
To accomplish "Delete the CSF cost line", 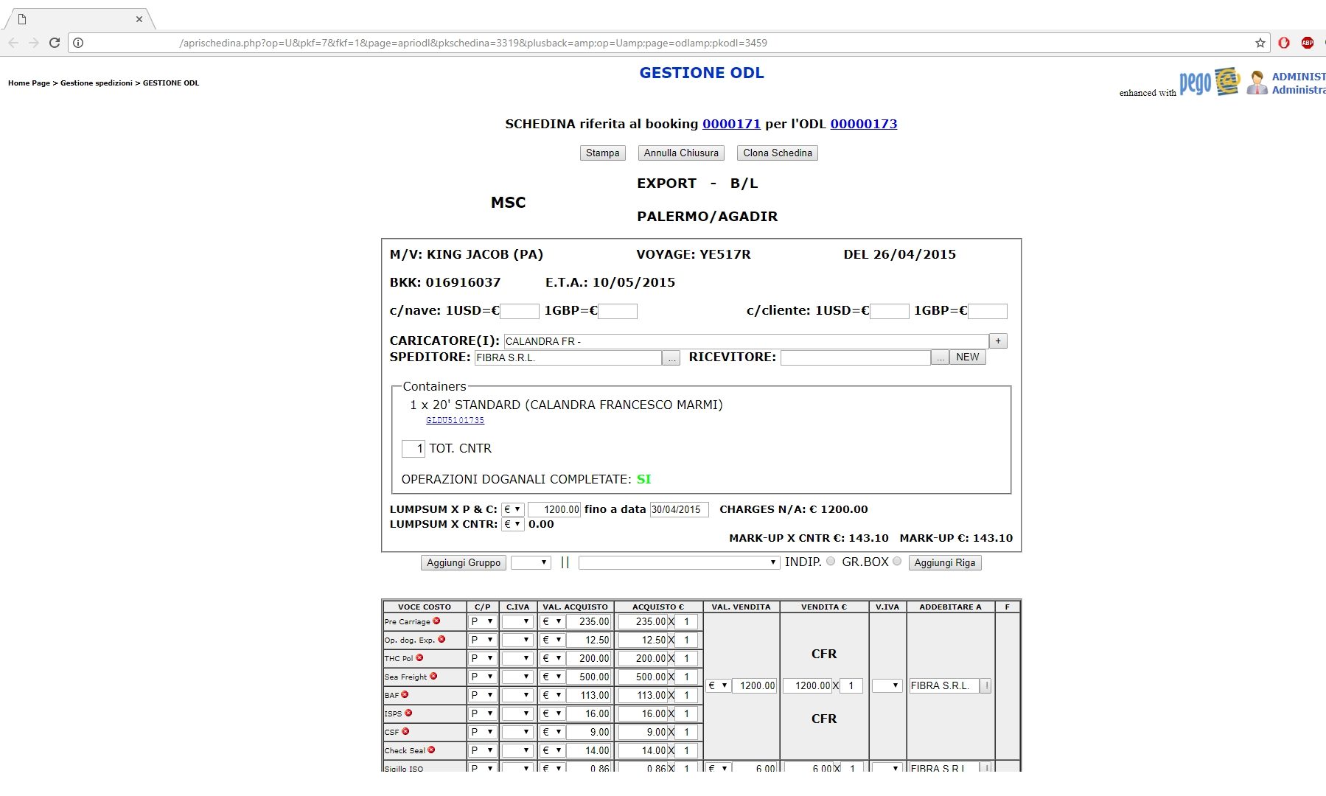I will [405, 732].
